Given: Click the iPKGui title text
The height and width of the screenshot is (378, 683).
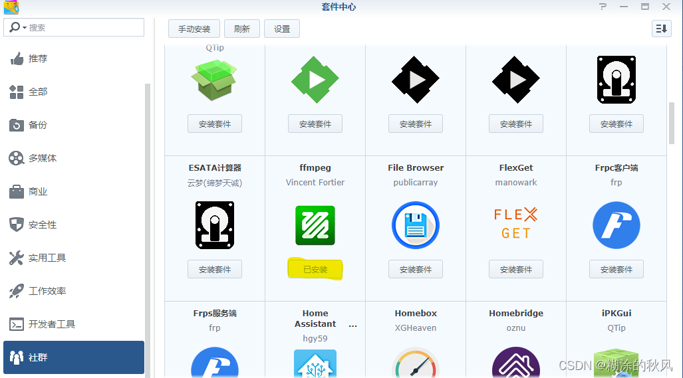Looking at the screenshot, I should (x=616, y=313).
